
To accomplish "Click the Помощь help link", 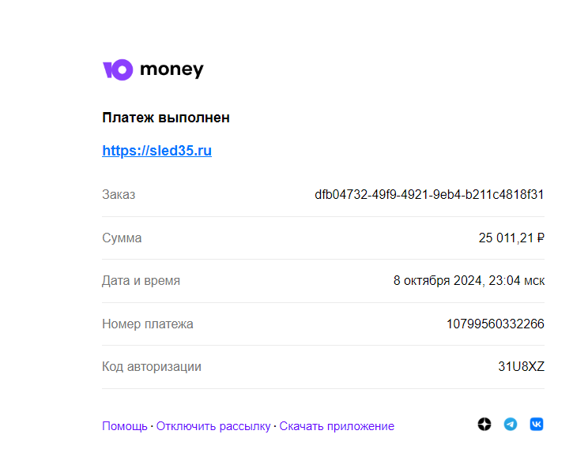I will pyautogui.click(x=124, y=426).
